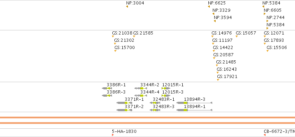Select the NP:3329 insertion marker triangle

tap(213, 14)
